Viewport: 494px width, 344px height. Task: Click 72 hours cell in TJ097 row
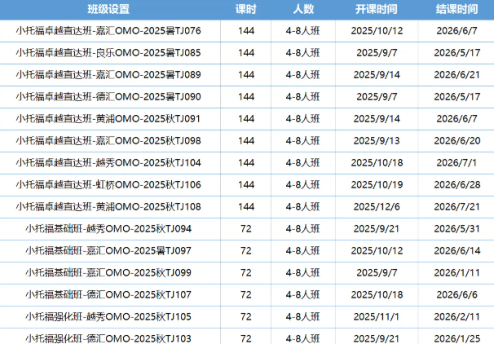click(246, 251)
